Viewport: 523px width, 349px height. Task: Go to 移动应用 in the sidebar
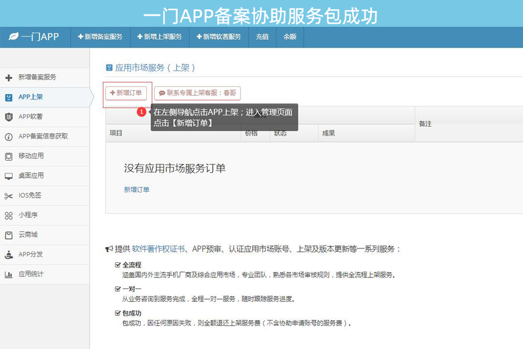click(x=45, y=156)
